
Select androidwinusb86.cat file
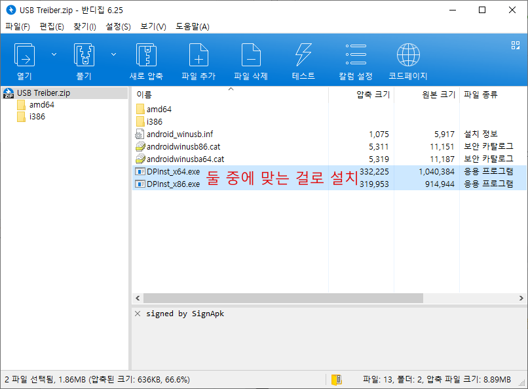pyautogui.click(x=183, y=147)
